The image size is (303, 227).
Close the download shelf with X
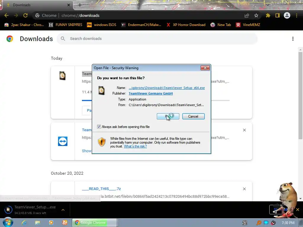(298, 210)
